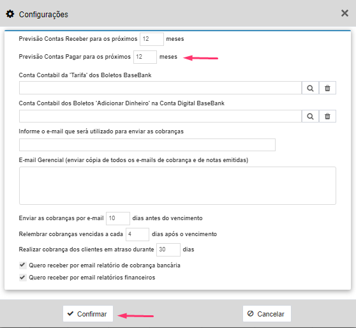Image resolution: width=356 pixels, height=328 pixels.
Task: Click the gear icon beside Configurações title
Action: [x=10, y=14]
